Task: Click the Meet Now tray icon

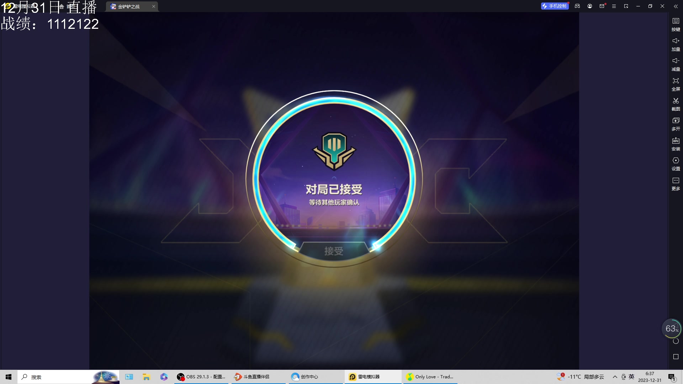Action: pos(624,377)
